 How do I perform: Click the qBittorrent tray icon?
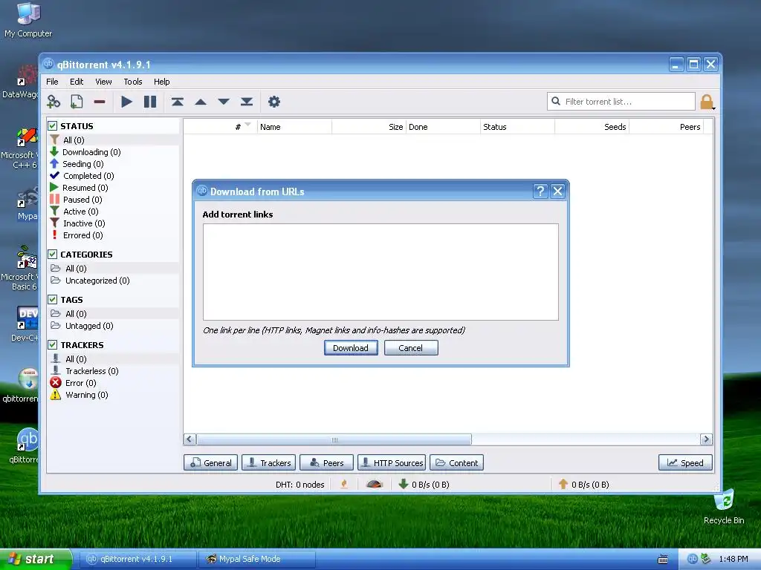coord(692,559)
